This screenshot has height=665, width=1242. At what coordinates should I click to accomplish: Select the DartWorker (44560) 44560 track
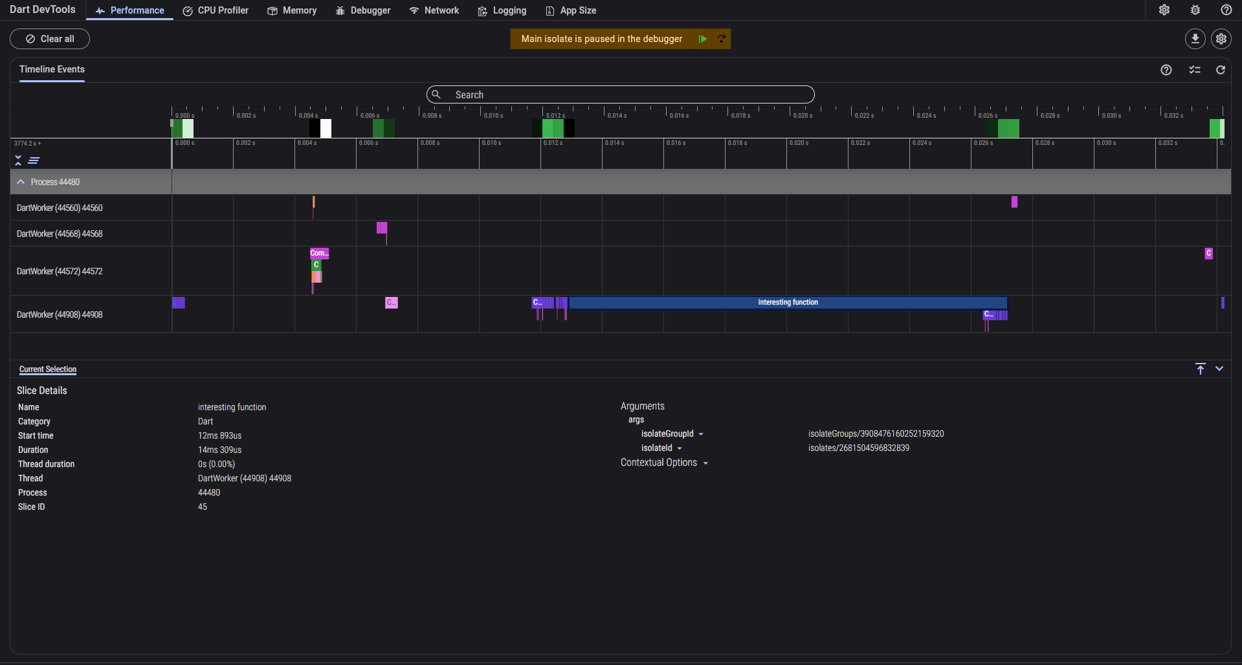pyautogui.click(x=60, y=208)
